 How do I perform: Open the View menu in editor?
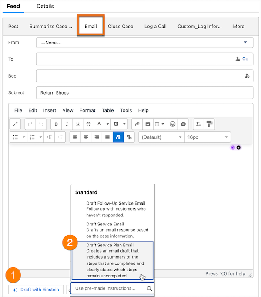point(68,110)
